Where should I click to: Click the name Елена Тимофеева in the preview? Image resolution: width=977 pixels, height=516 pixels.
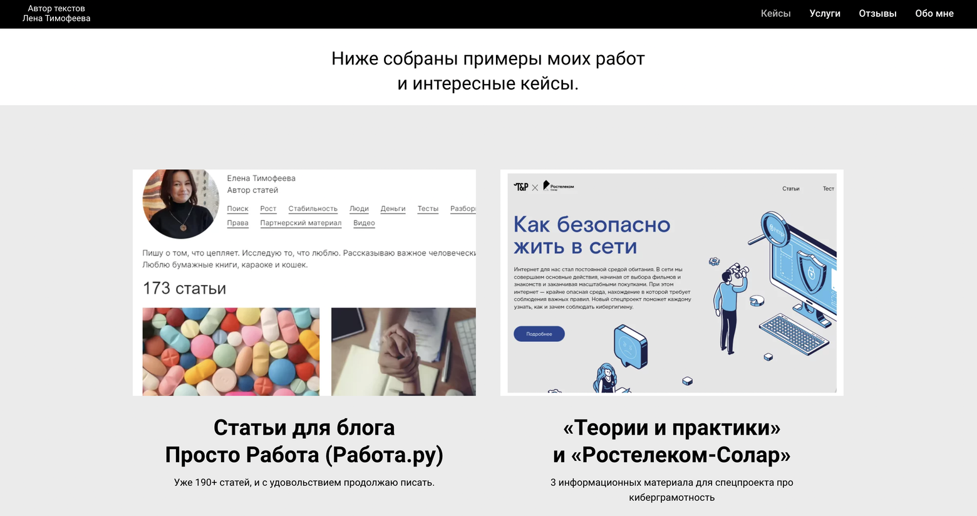click(x=261, y=178)
